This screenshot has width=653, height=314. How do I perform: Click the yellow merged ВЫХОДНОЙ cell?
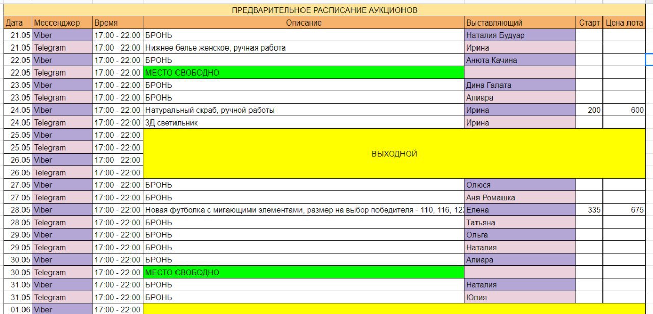pyautogui.click(x=394, y=154)
